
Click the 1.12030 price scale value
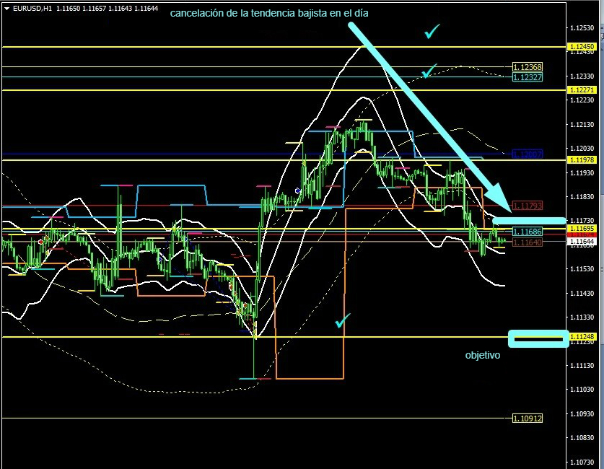(x=582, y=148)
